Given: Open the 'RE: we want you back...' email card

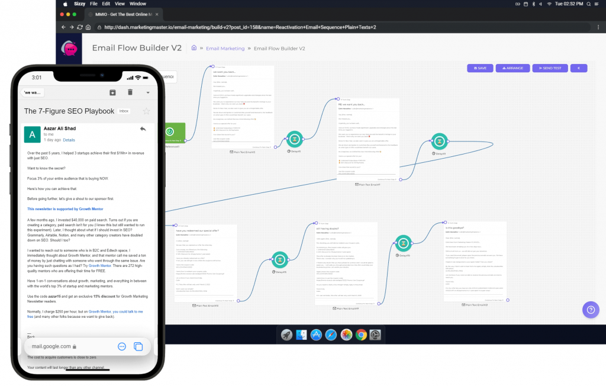Looking at the screenshot, I should pos(368,140).
